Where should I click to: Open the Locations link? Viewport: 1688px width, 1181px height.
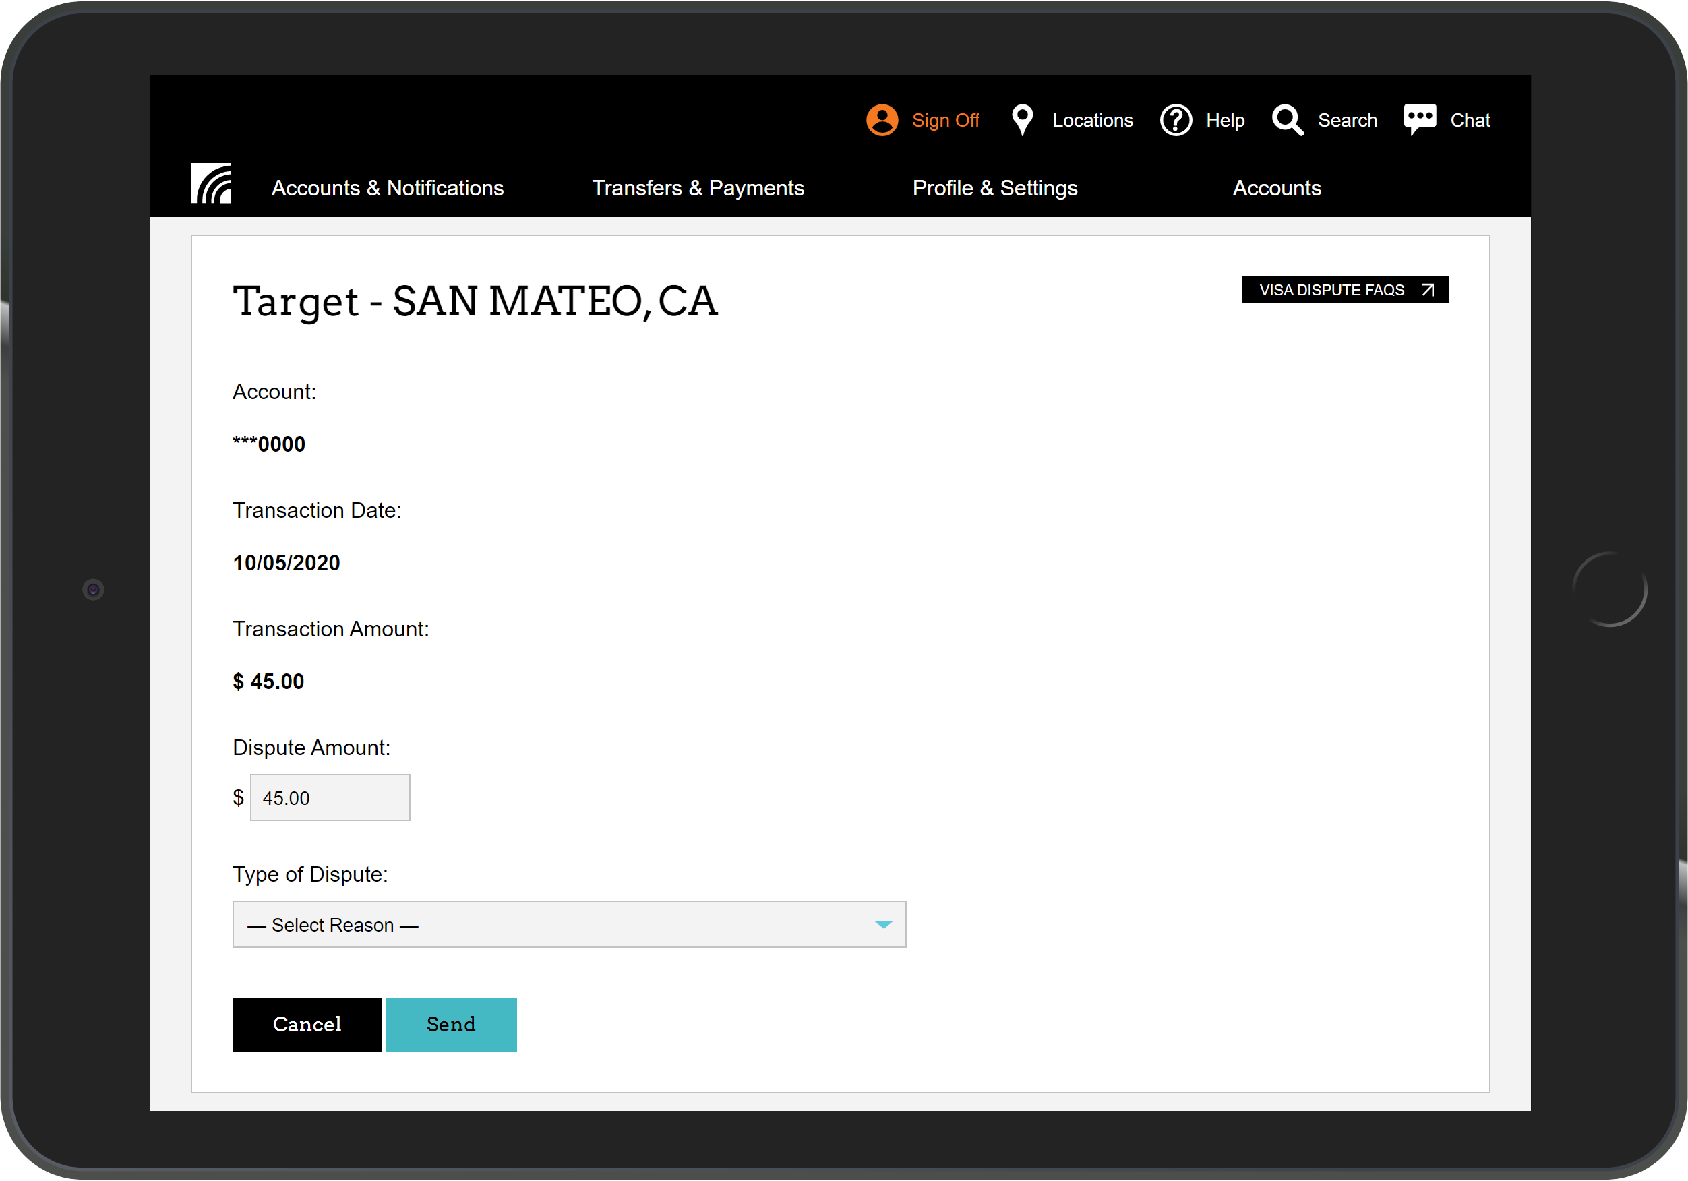tap(1092, 120)
